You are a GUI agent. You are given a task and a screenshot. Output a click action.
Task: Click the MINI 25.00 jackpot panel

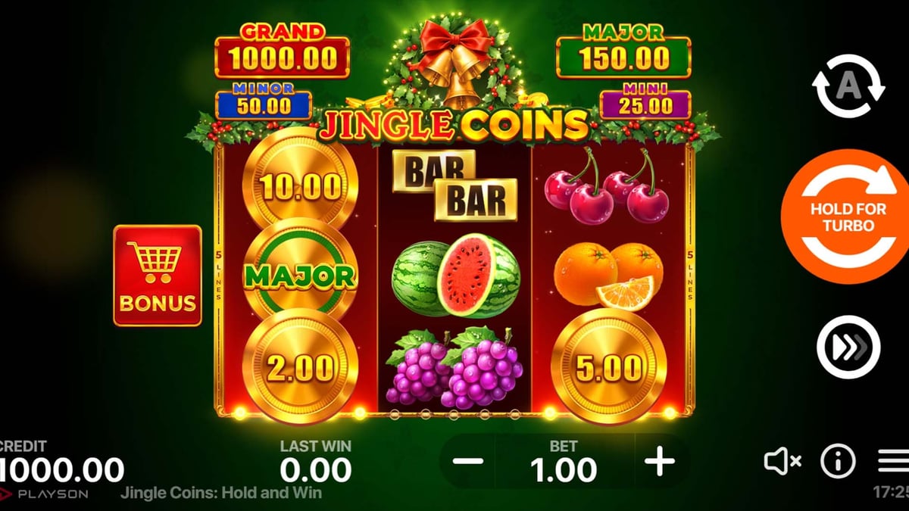point(645,104)
